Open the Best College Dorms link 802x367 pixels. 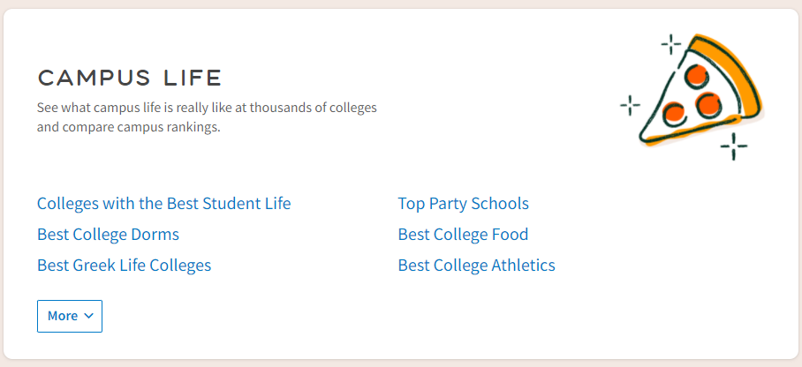pyautogui.click(x=108, y=235)
